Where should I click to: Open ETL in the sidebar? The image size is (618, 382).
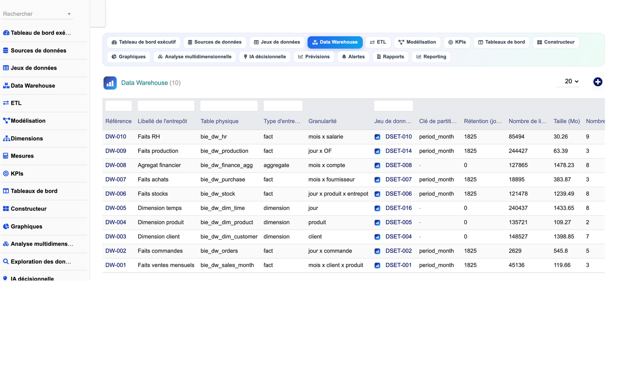(44, 103)
